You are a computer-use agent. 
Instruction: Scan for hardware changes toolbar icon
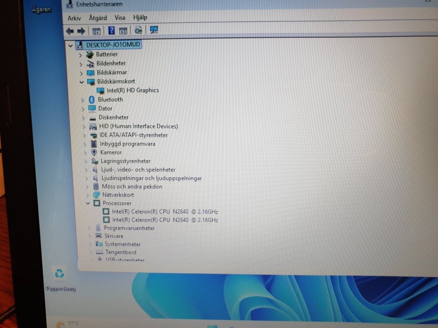coord(154,30)
